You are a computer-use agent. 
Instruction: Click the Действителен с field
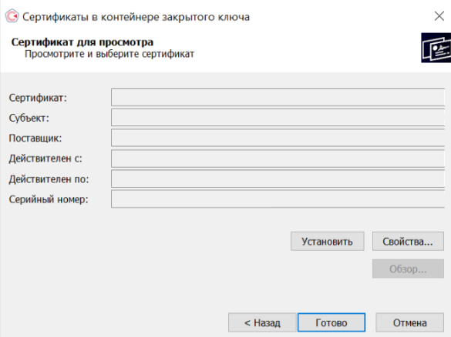pos(278,158)
